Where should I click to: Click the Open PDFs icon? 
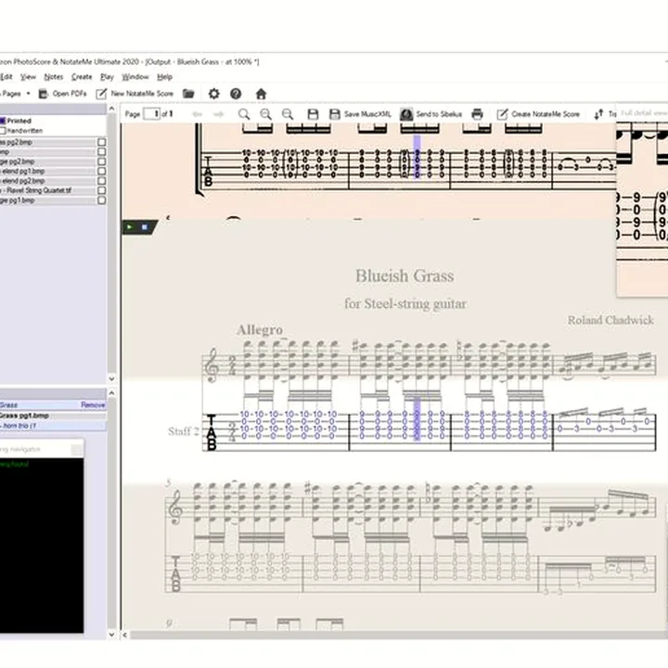[x=43, y=94]
